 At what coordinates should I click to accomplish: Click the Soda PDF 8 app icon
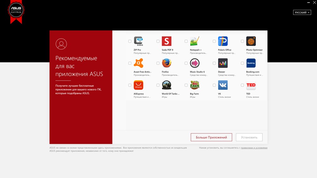pos(167,41)
